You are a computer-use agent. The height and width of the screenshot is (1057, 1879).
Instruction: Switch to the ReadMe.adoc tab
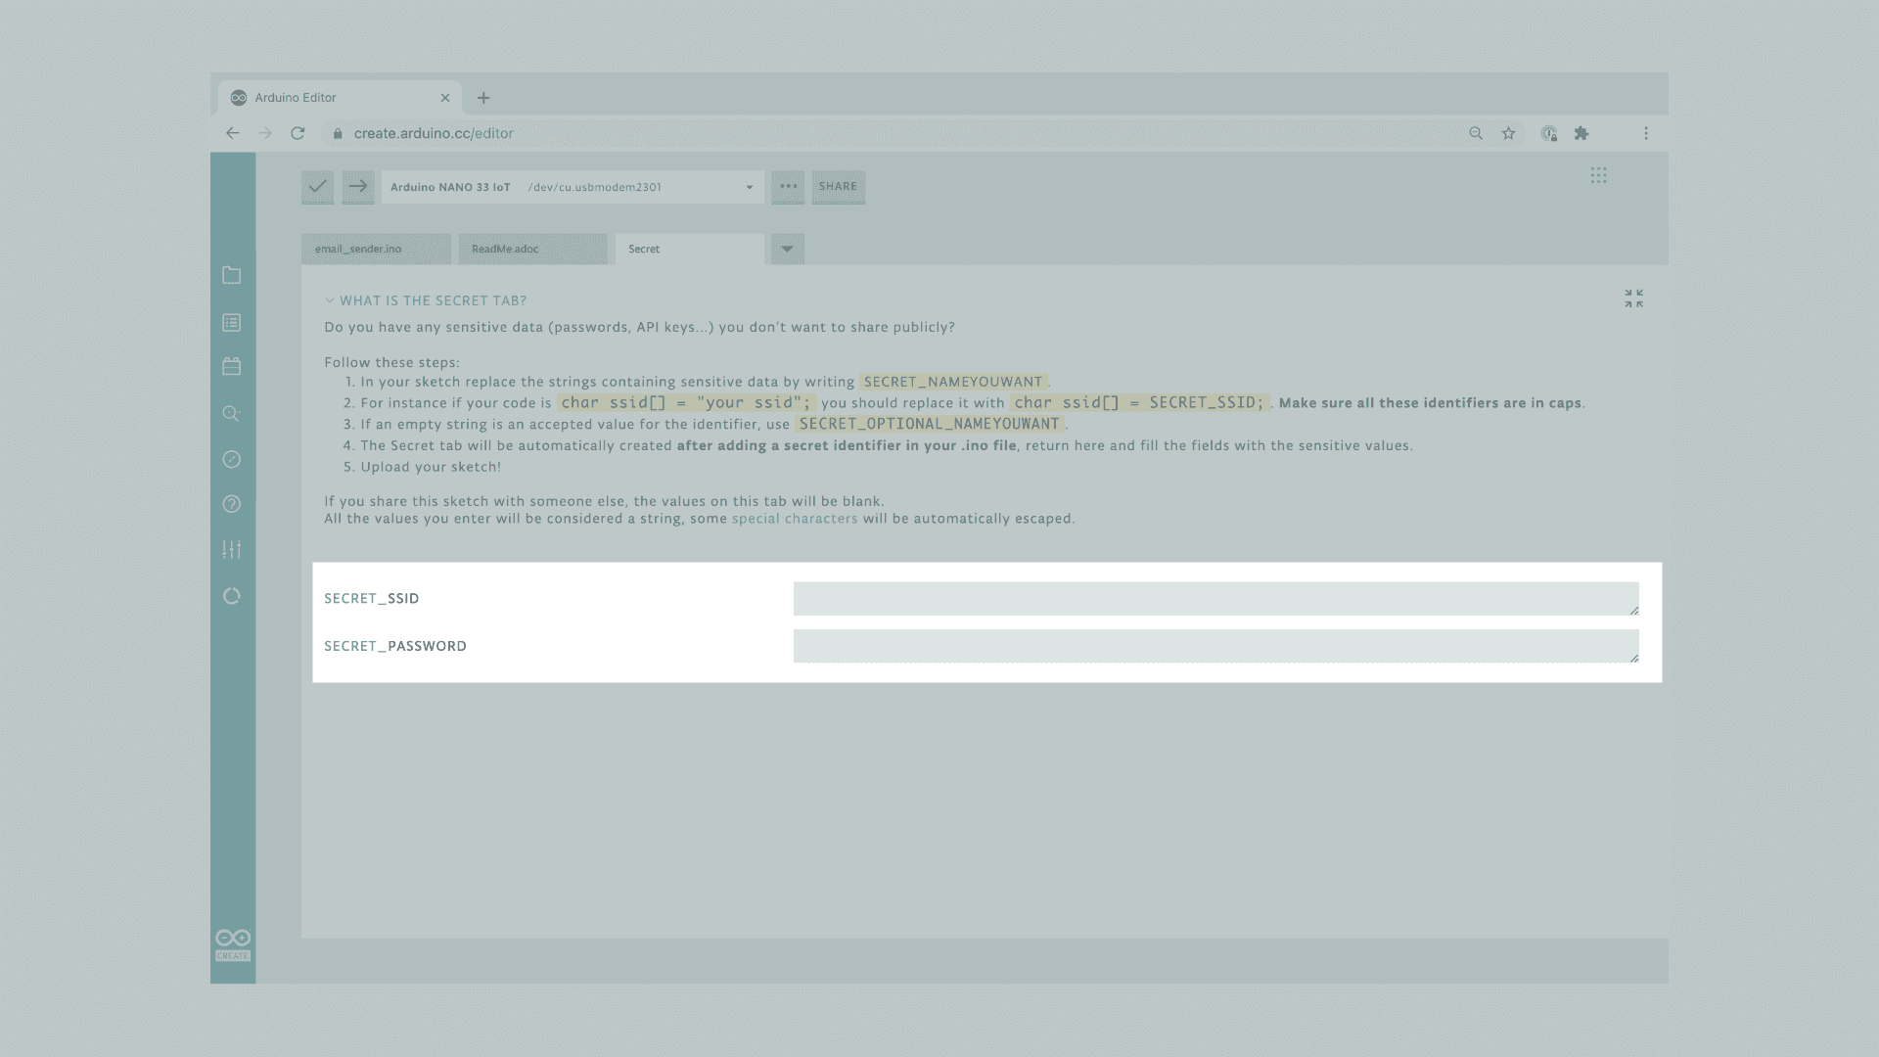[x=532, y=249]
